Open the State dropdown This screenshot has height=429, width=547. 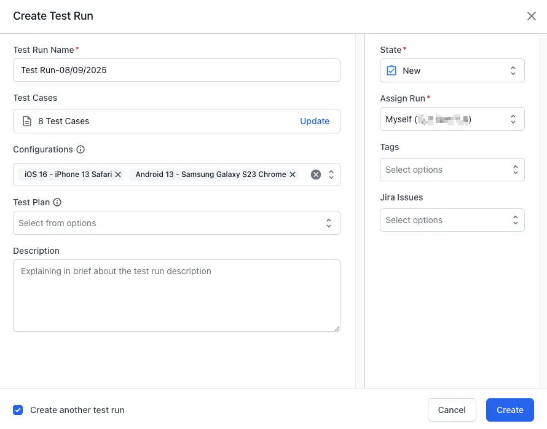point(513,71)
